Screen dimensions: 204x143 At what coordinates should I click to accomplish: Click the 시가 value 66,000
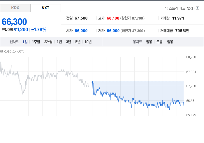point(81,31)
